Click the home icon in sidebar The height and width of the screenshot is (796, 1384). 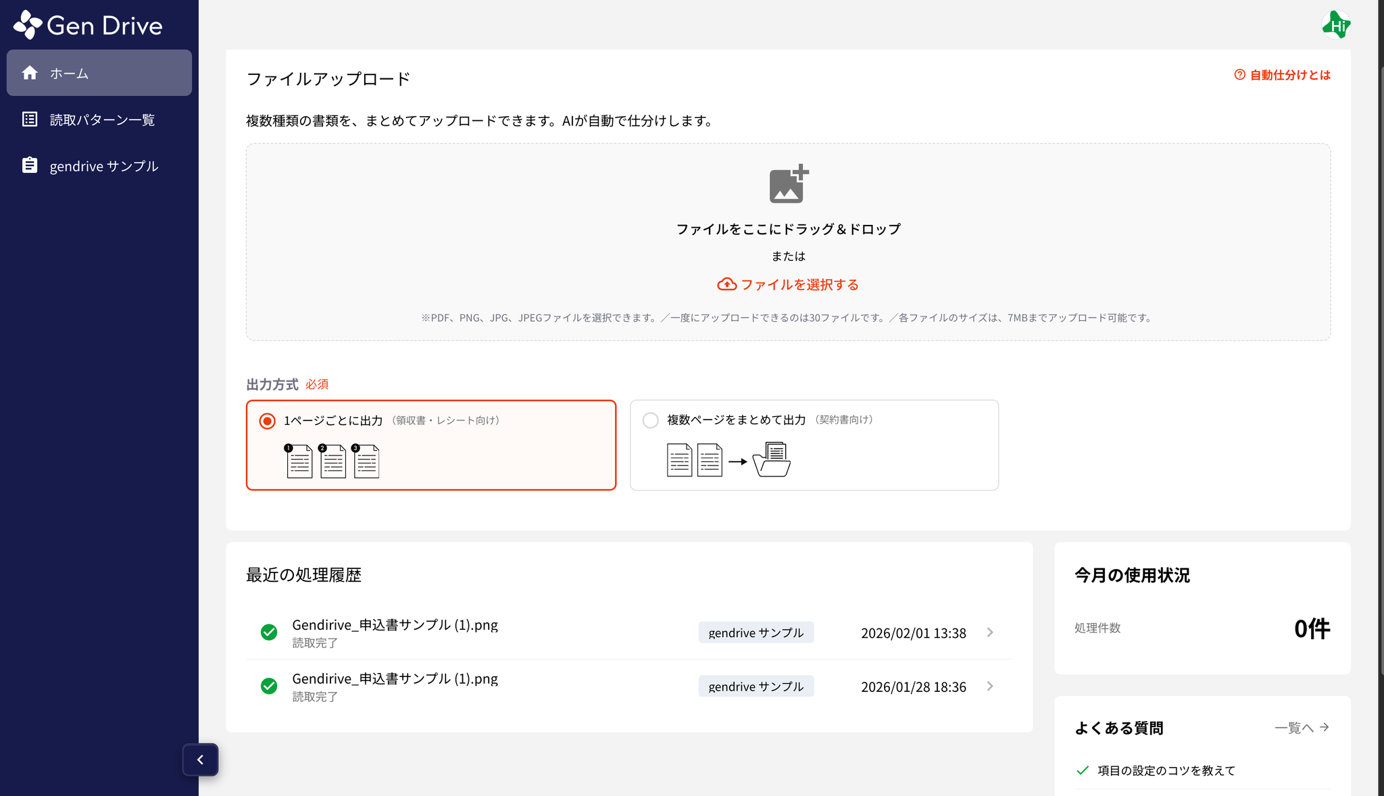(30, 73)
